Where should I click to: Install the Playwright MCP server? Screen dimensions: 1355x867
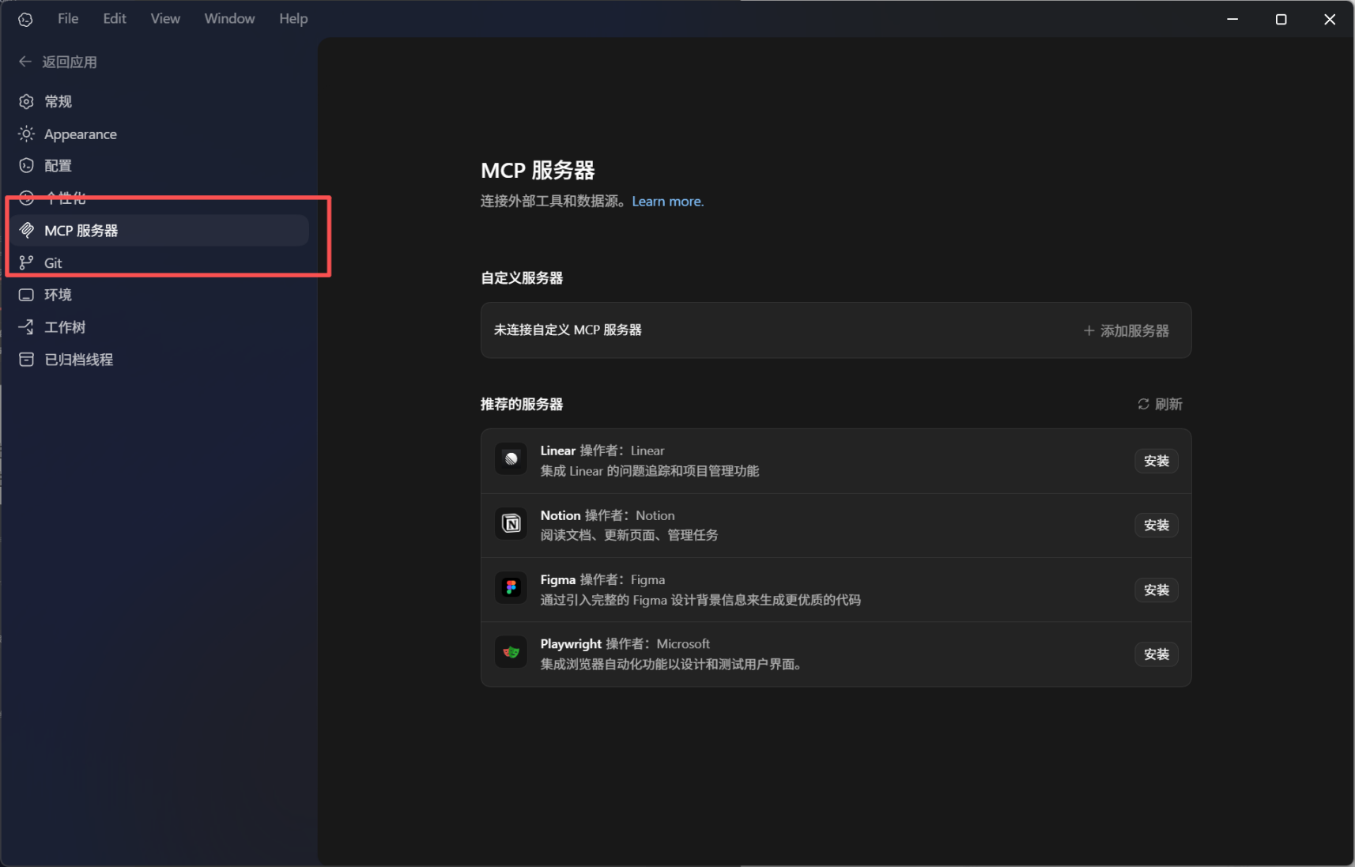(1157, 654)
